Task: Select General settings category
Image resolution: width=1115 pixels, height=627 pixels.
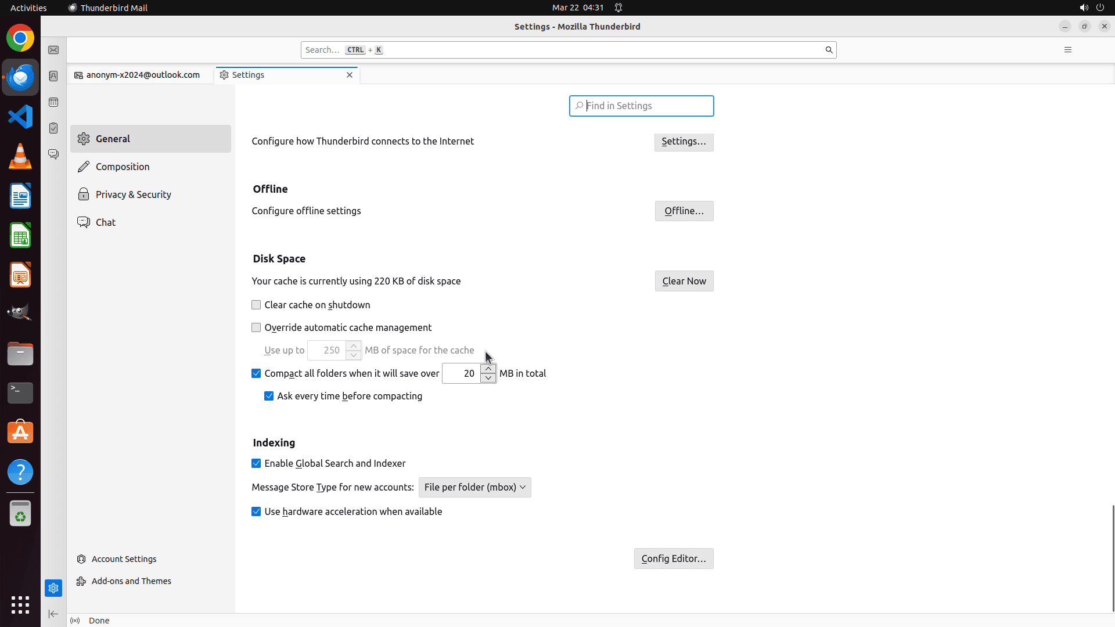Action: 150,139
